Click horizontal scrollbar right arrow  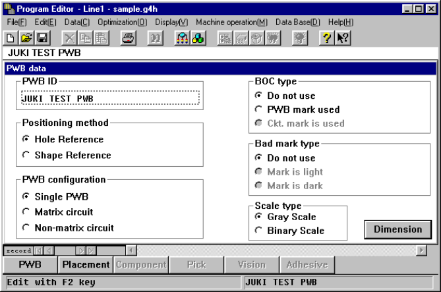[x=421, y=250]
